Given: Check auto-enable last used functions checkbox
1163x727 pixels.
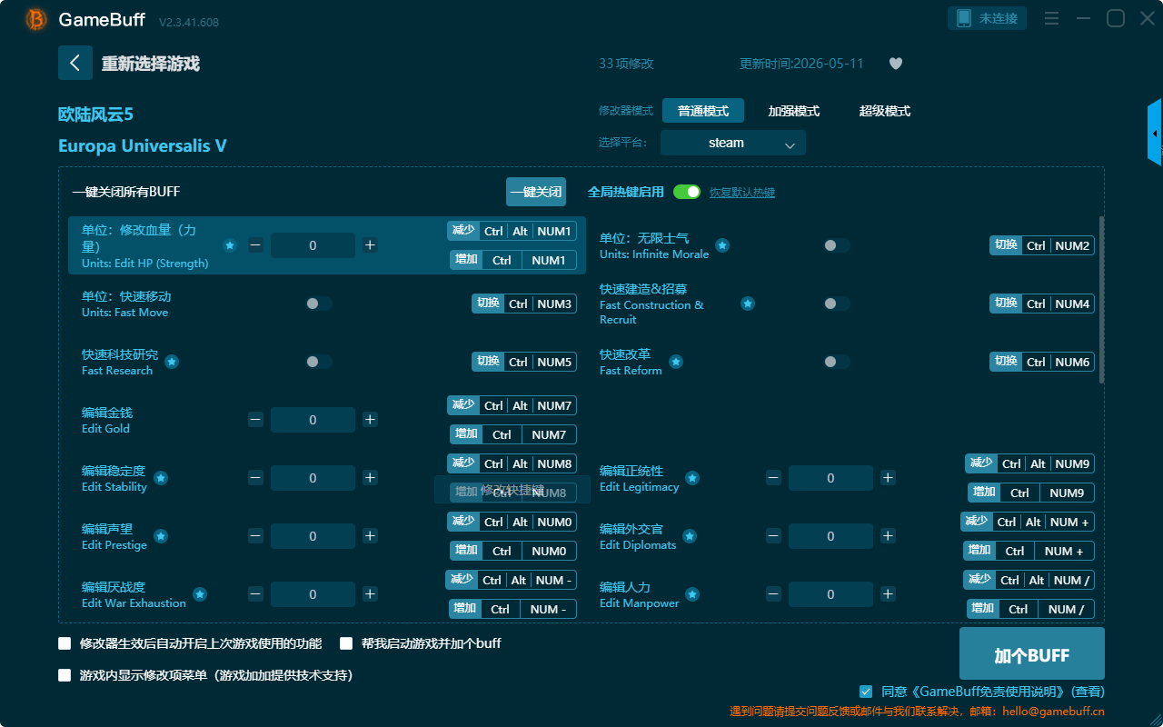Looking at the screenshot, I should coord(65,643).
